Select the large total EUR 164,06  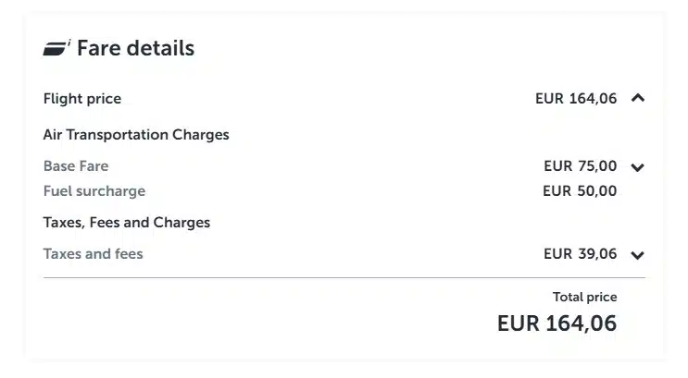click(x=557, y=323)
